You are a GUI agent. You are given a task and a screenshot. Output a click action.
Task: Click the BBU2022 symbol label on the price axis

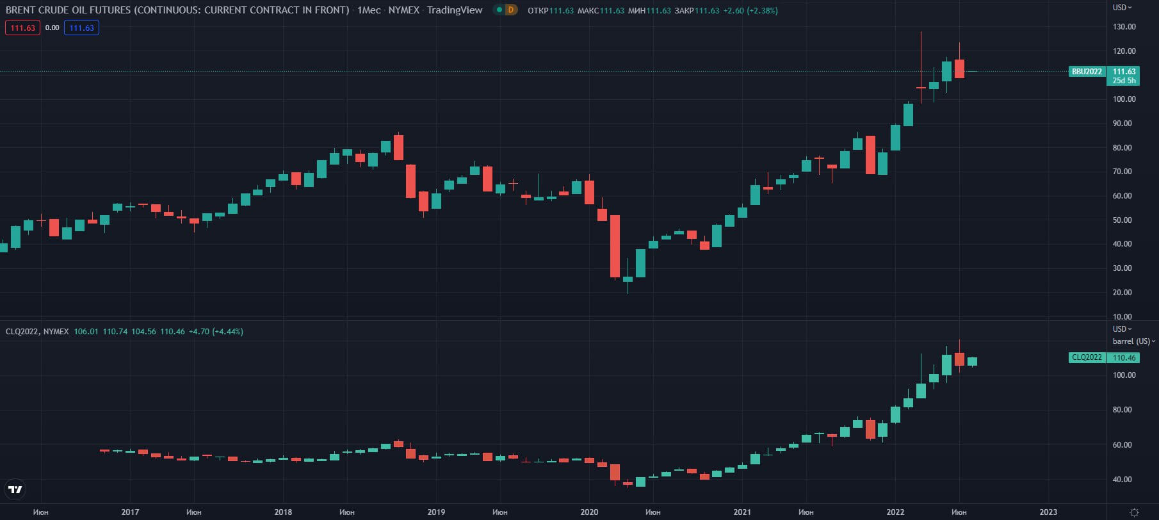click(1087, 72)
